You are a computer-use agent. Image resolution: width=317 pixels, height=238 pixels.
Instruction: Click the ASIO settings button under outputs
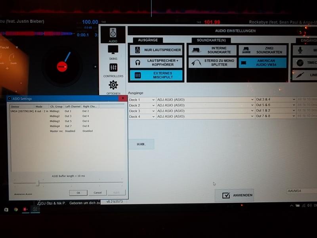(141, 144)
